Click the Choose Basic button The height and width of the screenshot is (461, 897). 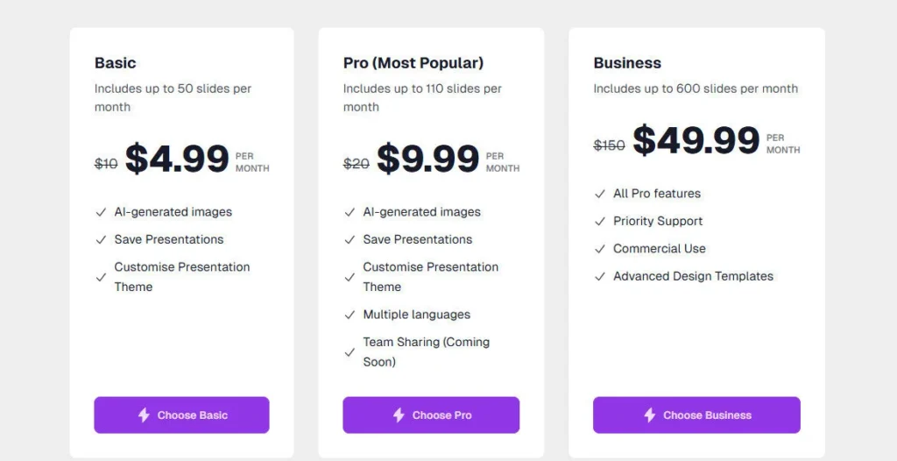coord(181,415)
